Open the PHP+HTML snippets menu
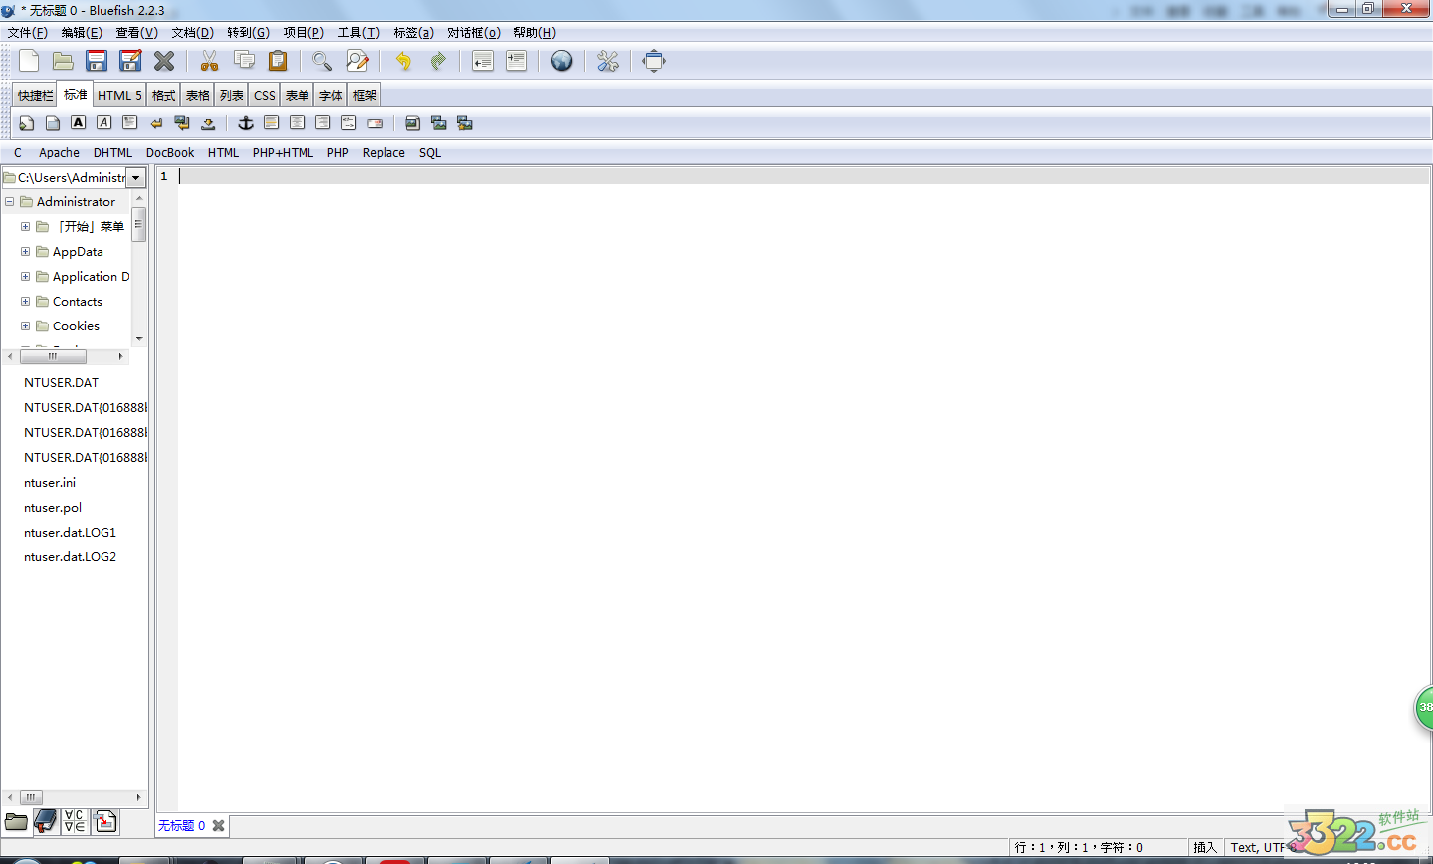This screenshot has height=864, width=1433. (x=283, y=153)
